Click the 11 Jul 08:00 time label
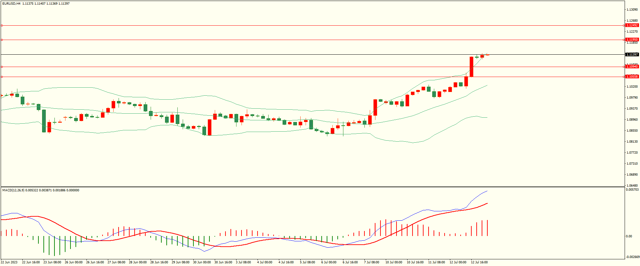This screenshot has width=640, height=266. (x=437, y=262)
